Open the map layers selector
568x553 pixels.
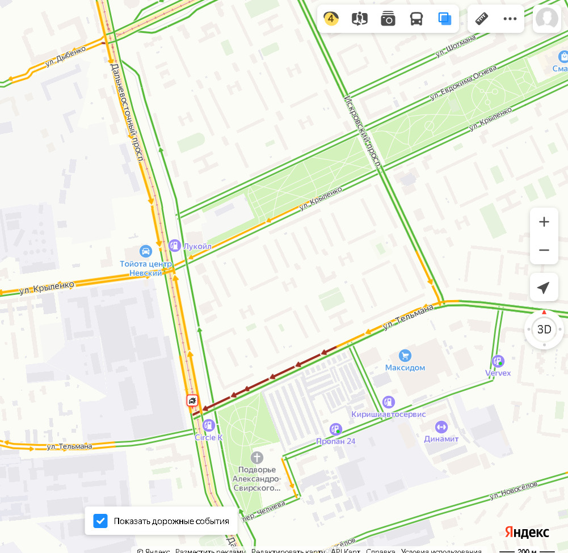(x=444, y=19)
